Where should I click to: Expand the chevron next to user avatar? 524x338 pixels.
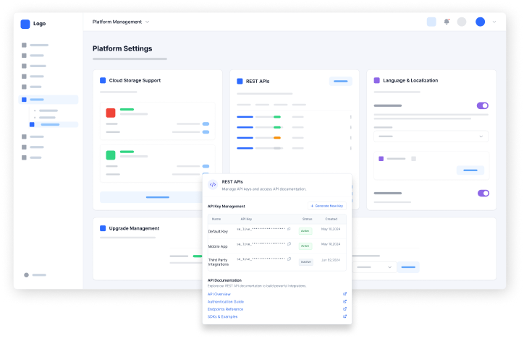[x=494, y=22]
